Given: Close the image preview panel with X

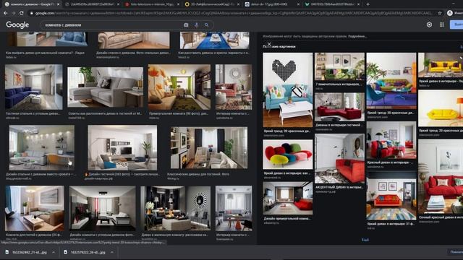Looking at the screenshot, I should click(269, 44).
